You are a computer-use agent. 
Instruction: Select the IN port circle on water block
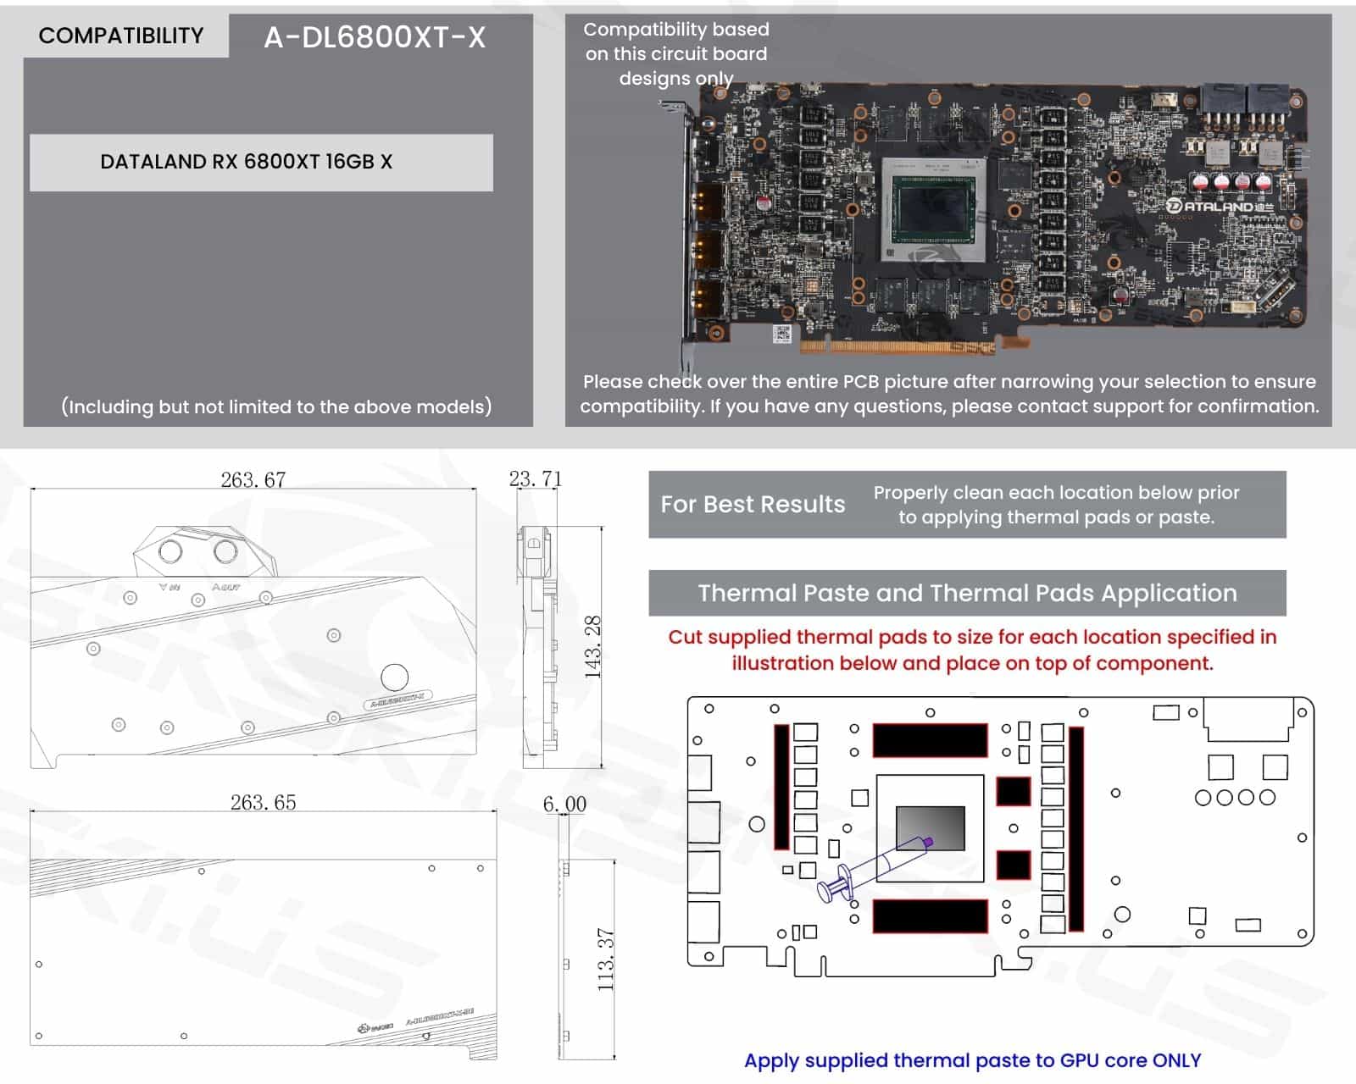click(170, 551)
